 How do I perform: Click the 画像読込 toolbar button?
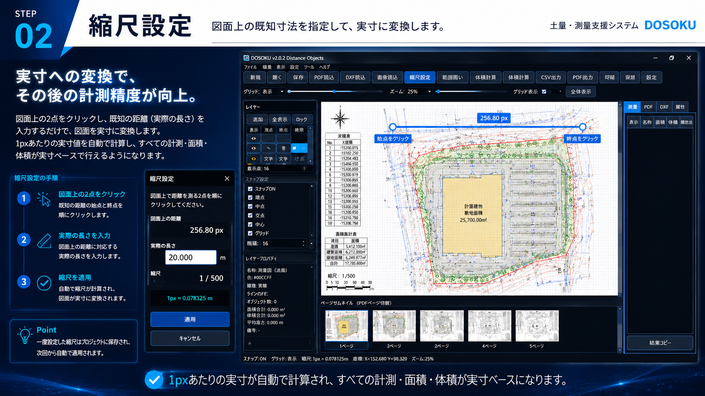387,77
